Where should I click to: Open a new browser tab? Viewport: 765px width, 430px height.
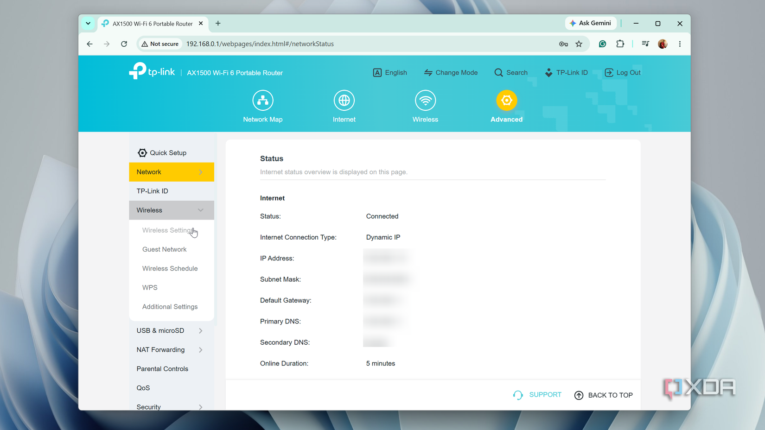(x=218, y=23)
